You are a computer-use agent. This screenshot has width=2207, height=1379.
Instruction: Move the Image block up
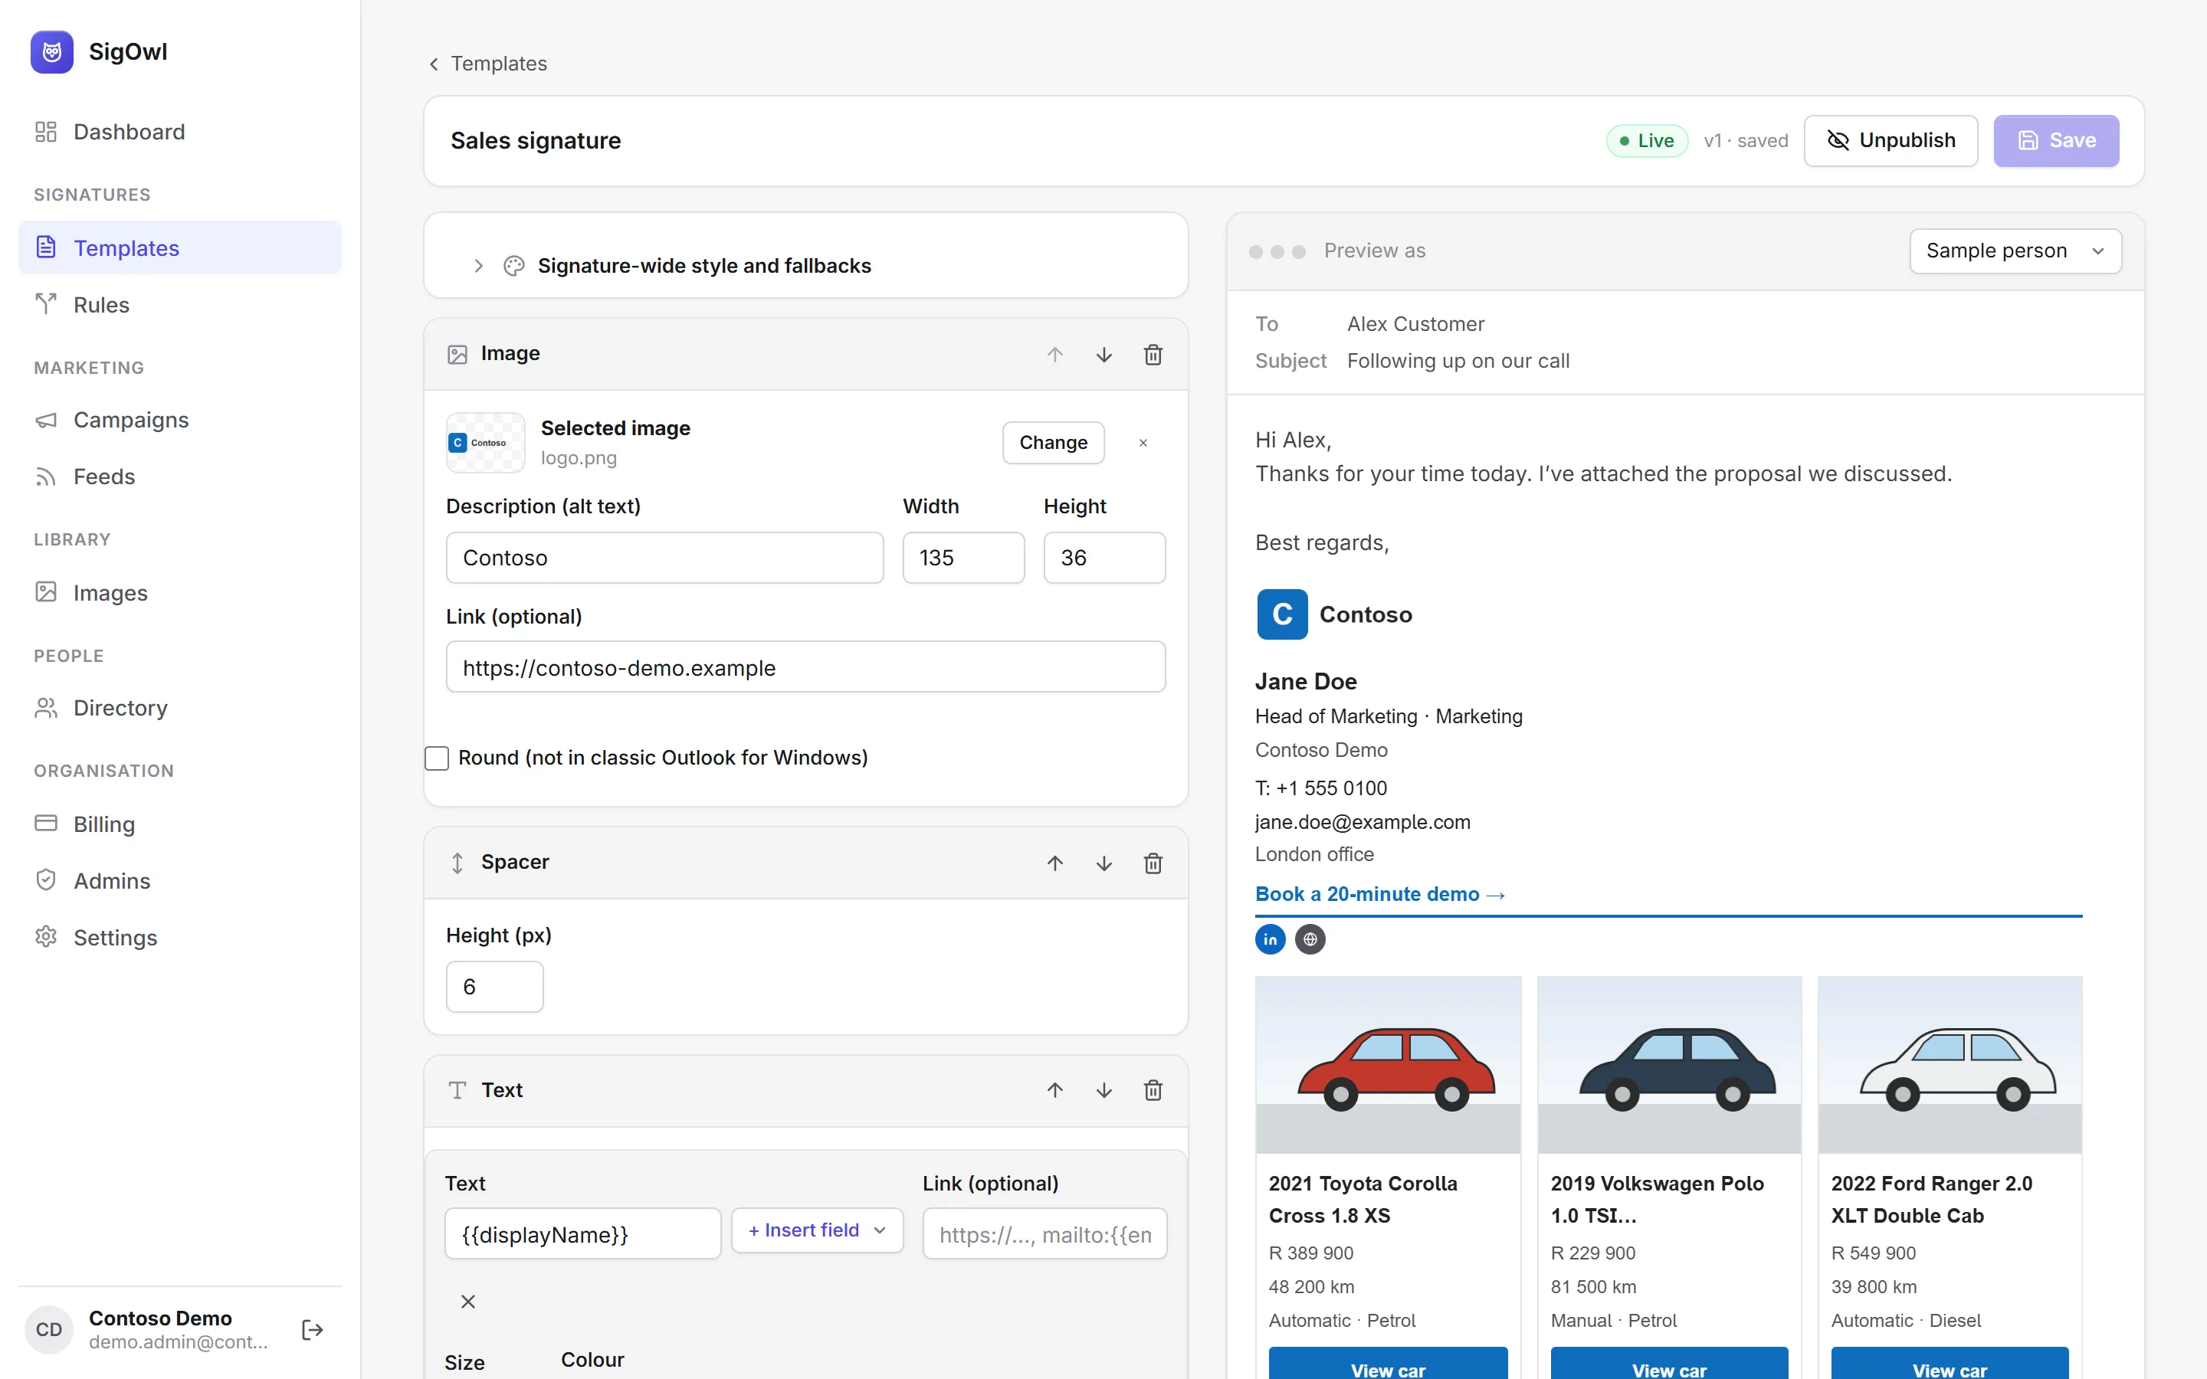(1054, 355)
